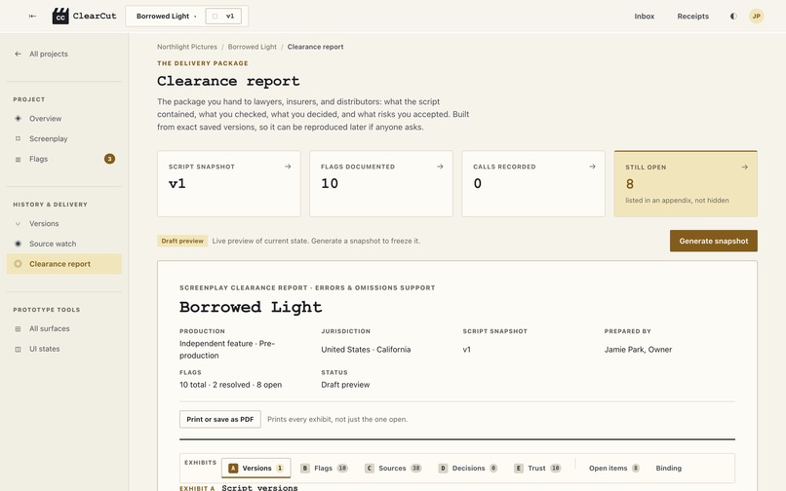Select the Sources exhibit tab
The image size is (786, 491).
coord(392,468)
